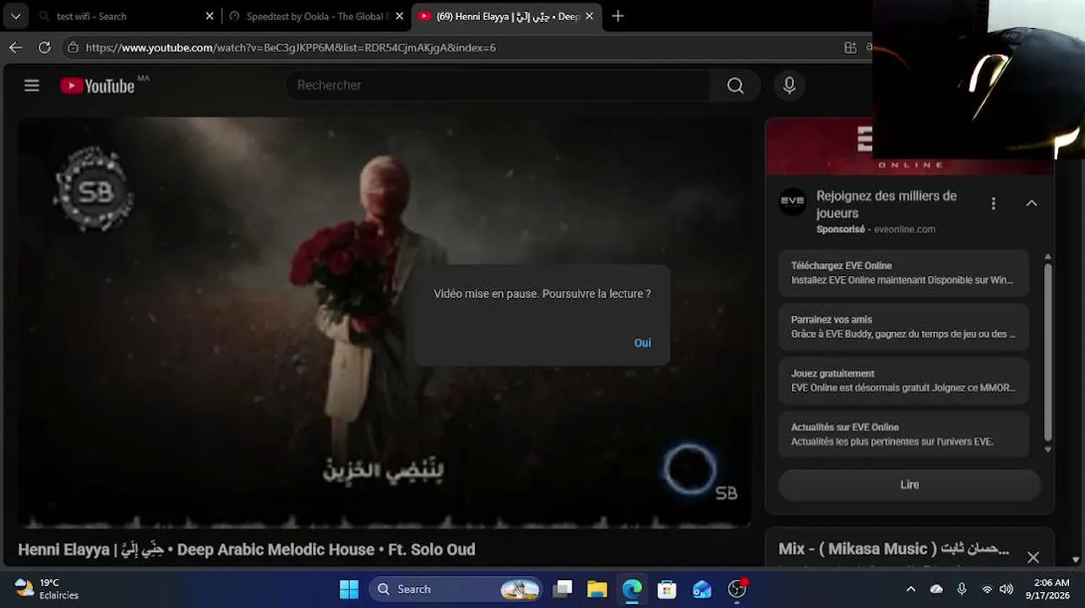Click the Microsoft Edge taskbar icon
Screen dimensions: 1085x608
pyautogui.click(x=632, y=589)
